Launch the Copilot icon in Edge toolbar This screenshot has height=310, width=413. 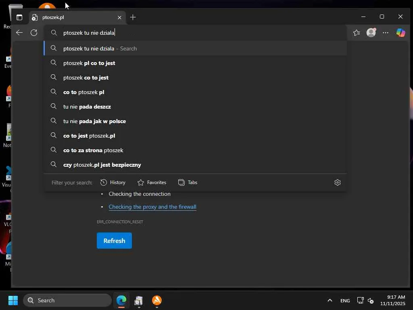(400, 33)
